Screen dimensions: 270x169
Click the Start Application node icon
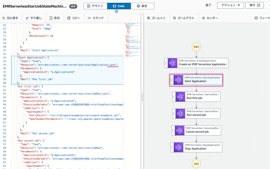click(178, 80)
